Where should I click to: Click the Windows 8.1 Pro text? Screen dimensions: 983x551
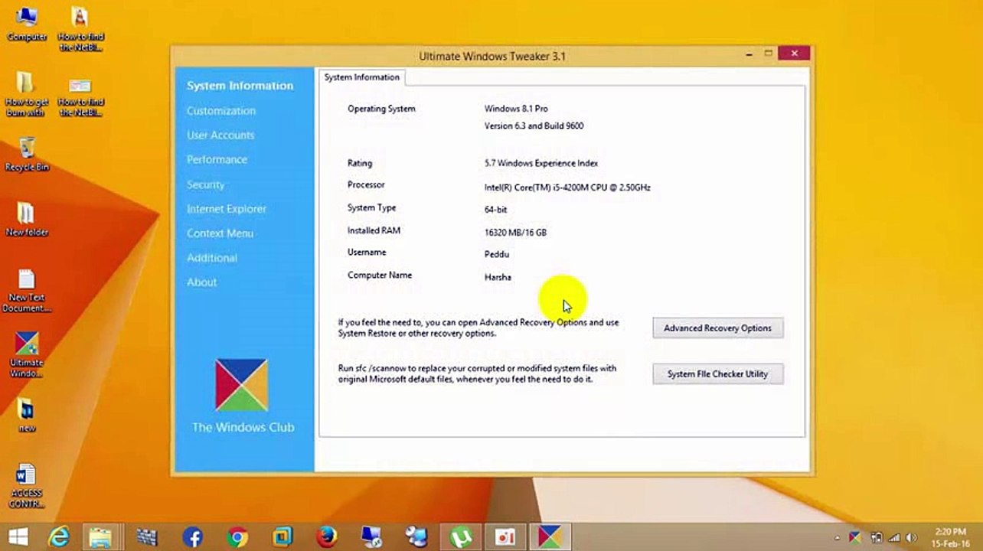click(x=516, y=109)
